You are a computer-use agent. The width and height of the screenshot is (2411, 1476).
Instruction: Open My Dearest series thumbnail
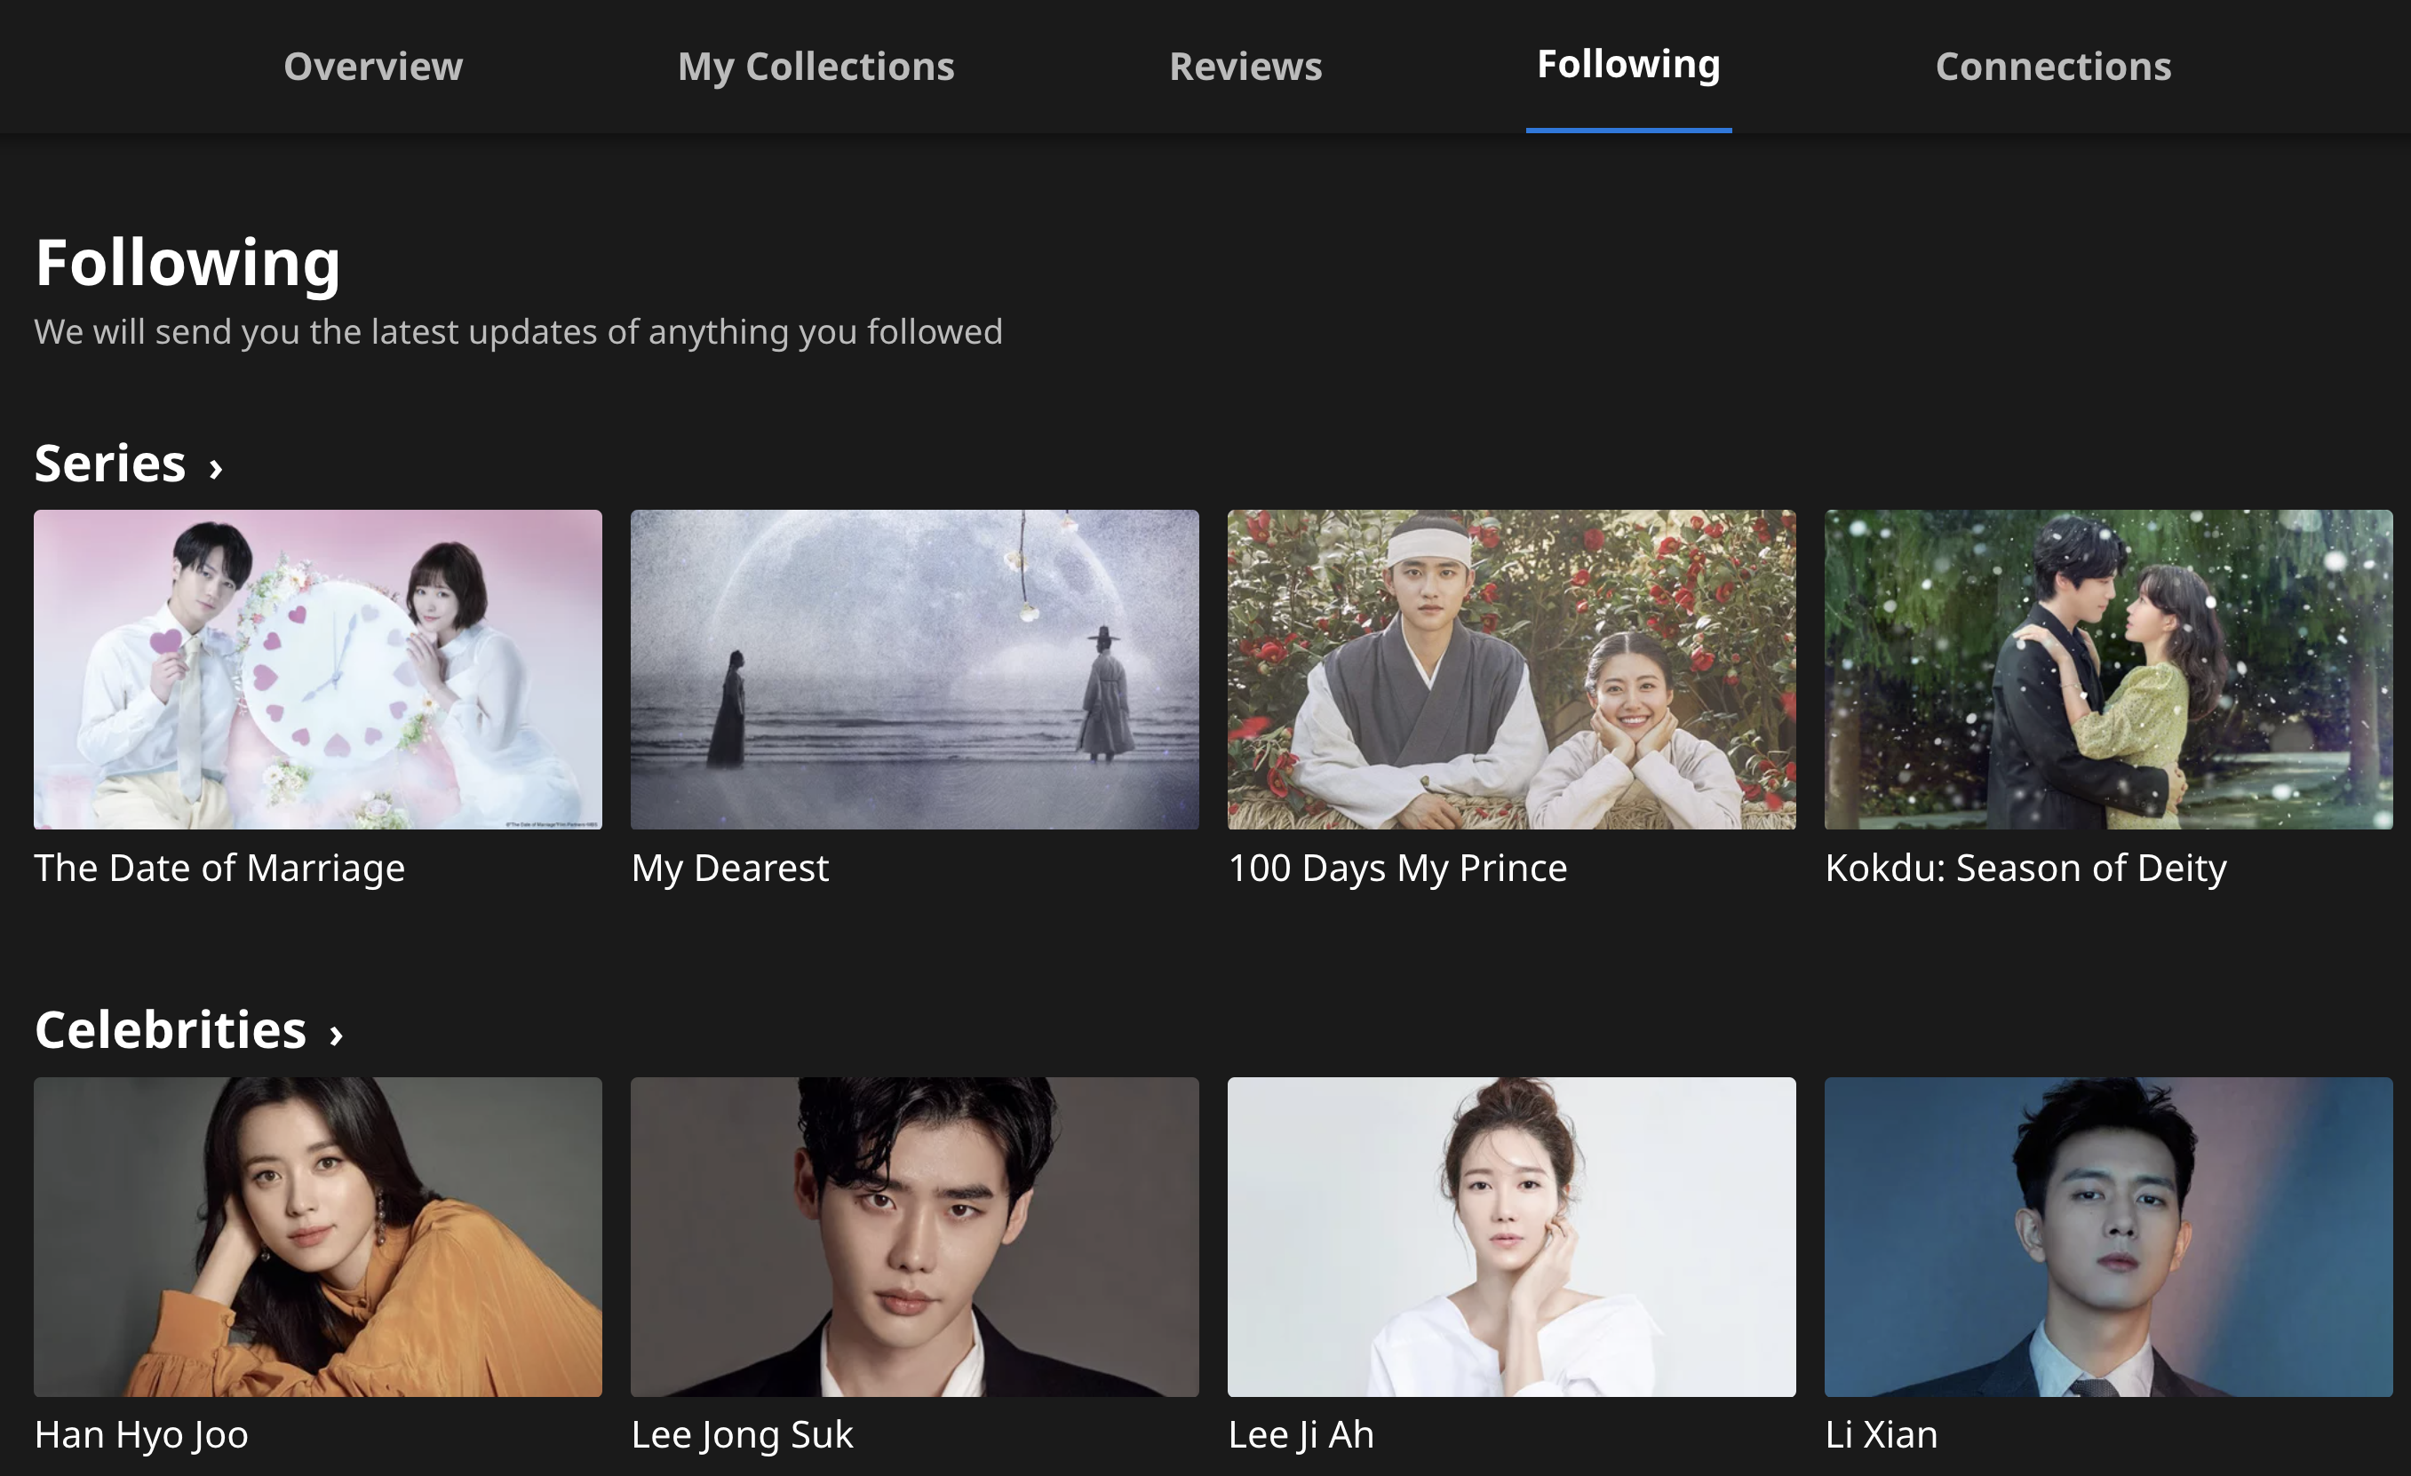click(915, 669)
